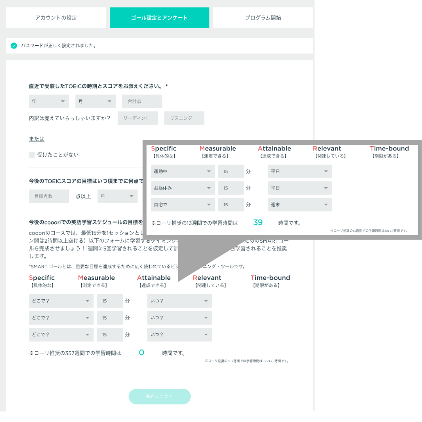Viewport: 422px width, 422px height.
Task: Open the TOEIC test month 月 dropdown
Action: coord(95,102)
